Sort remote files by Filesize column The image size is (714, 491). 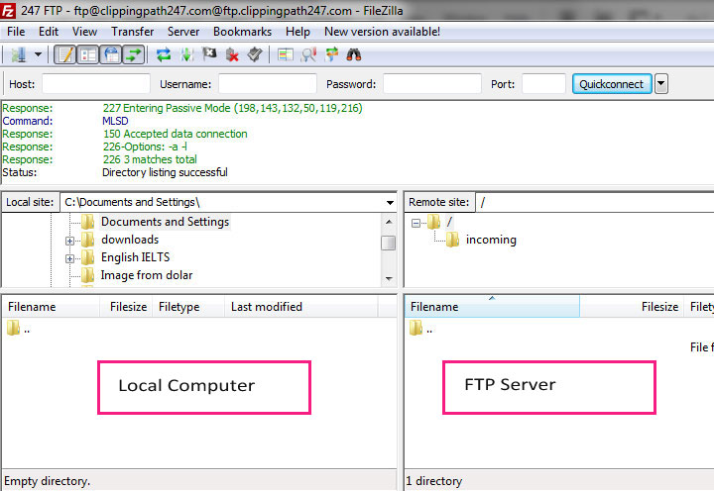click(633, 307)
